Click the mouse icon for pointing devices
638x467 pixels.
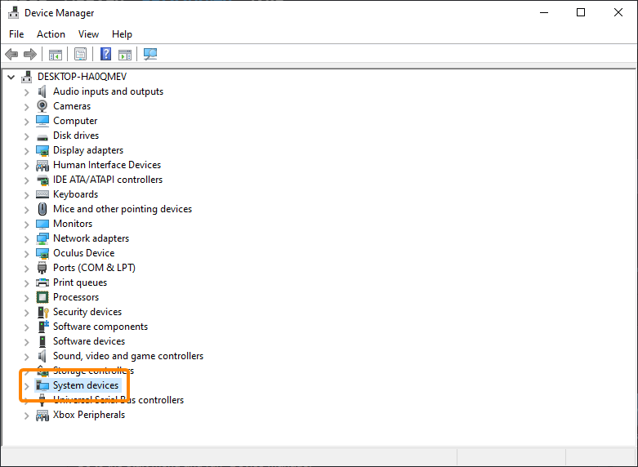pos(42,209)
